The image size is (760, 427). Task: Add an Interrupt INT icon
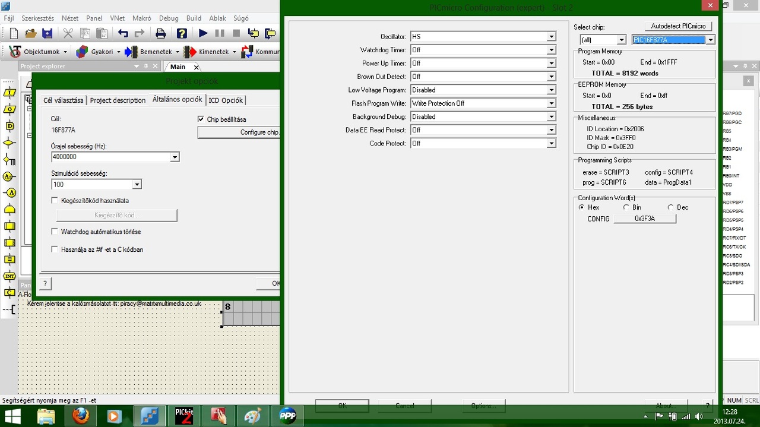9,276
